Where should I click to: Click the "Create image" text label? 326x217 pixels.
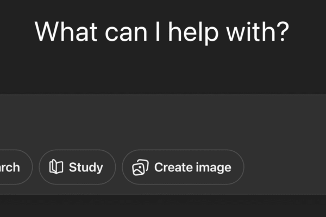(x=192, y=167)
